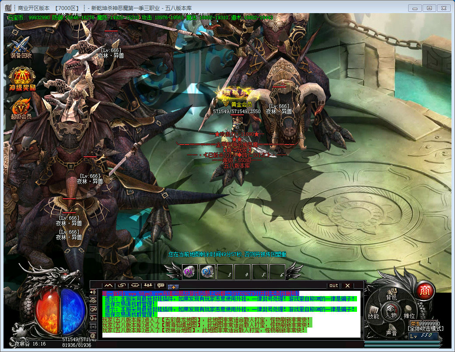Viewport: 455px width, 352px height.
Task: Click the mountain-shaped chat toolbar icon
Action: [x=108, y=286]
